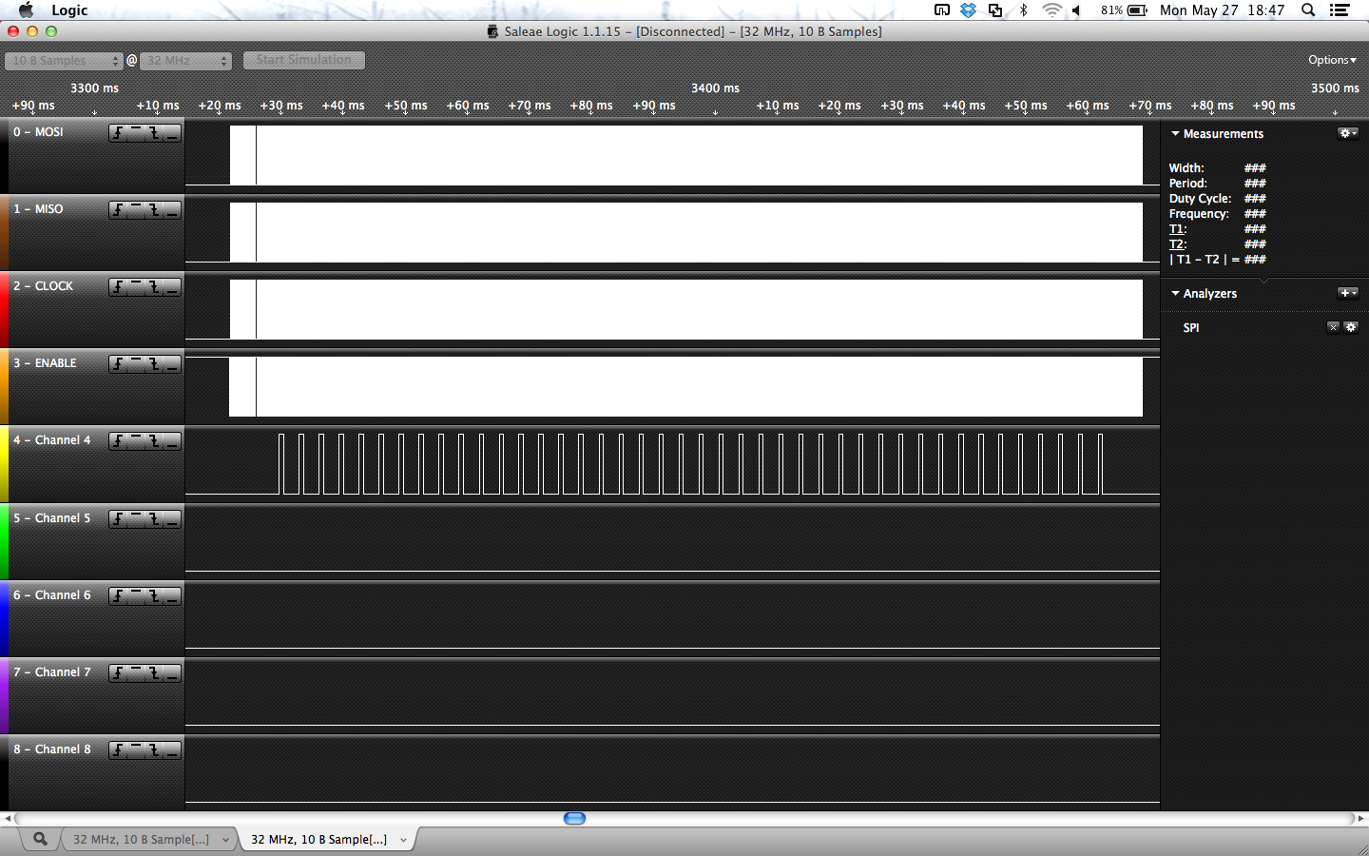This screenshot has width=1369, height=856.
Task: Set high level trigger on CLOCK channel
Action: tap(136, 287)
